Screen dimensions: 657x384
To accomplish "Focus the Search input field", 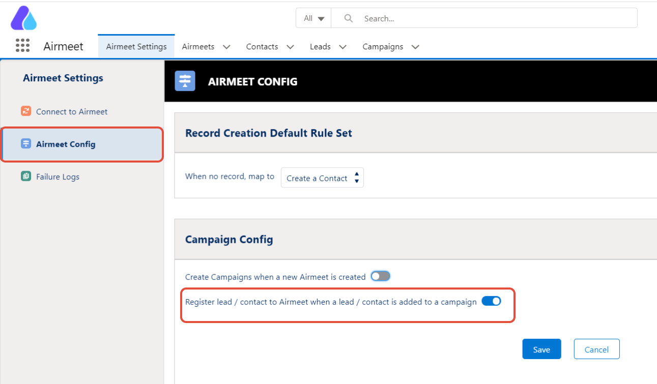I will coord(484,18).
